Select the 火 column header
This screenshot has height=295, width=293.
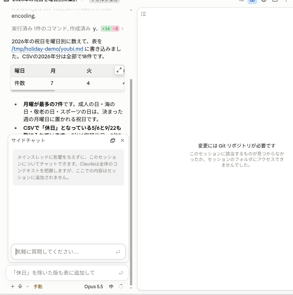coord(89,71)
